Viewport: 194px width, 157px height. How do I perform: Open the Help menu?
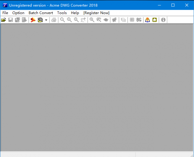[75, 13]
